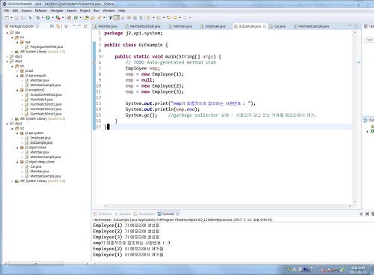Click the Open Task folder toolbar icon
Viewport: 374px width, 275px height.
coord(93,18)
